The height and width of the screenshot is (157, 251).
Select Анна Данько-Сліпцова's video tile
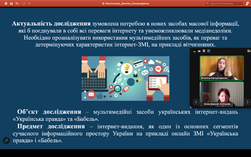coord(222,94)
